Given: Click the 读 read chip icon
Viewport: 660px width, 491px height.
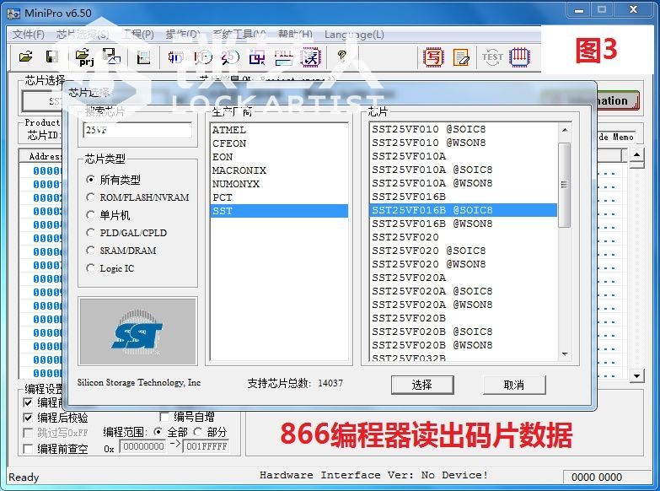Looking at the screenshot, I should click(311, 57).
